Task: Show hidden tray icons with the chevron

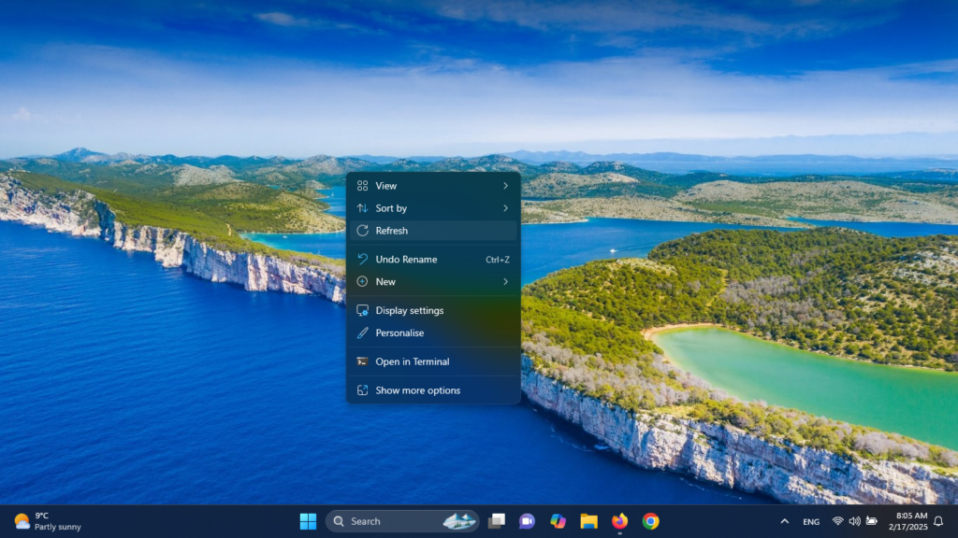Action: (x=784, y=521)
